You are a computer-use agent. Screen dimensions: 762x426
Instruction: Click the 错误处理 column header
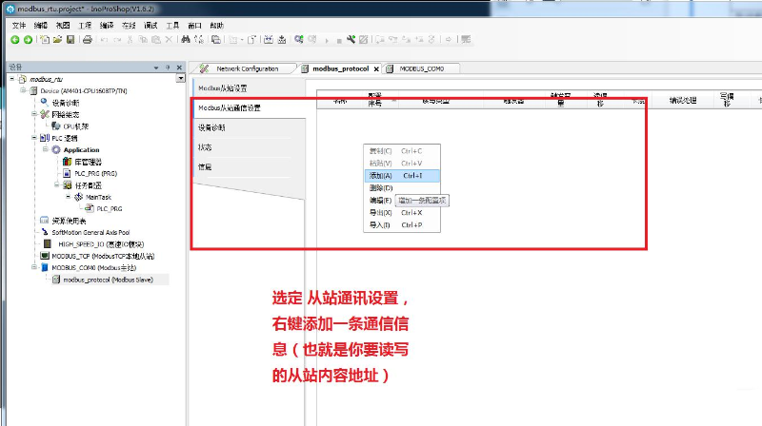683,101
